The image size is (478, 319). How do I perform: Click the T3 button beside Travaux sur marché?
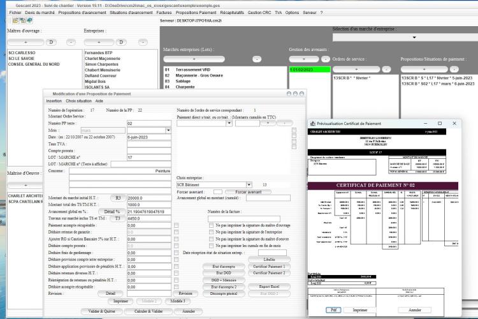click(x=118, y=218)
